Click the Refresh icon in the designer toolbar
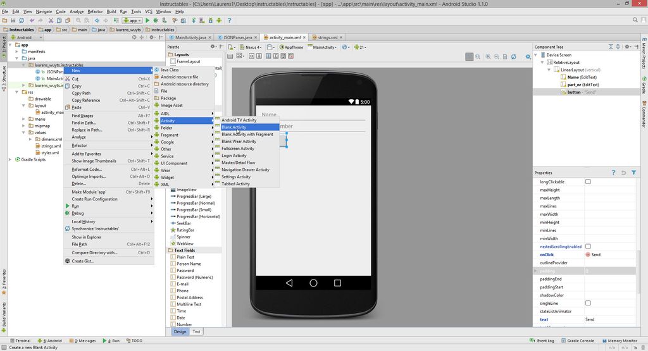The width and height of the screenshot is (648, 351). (x=513, y=56)
